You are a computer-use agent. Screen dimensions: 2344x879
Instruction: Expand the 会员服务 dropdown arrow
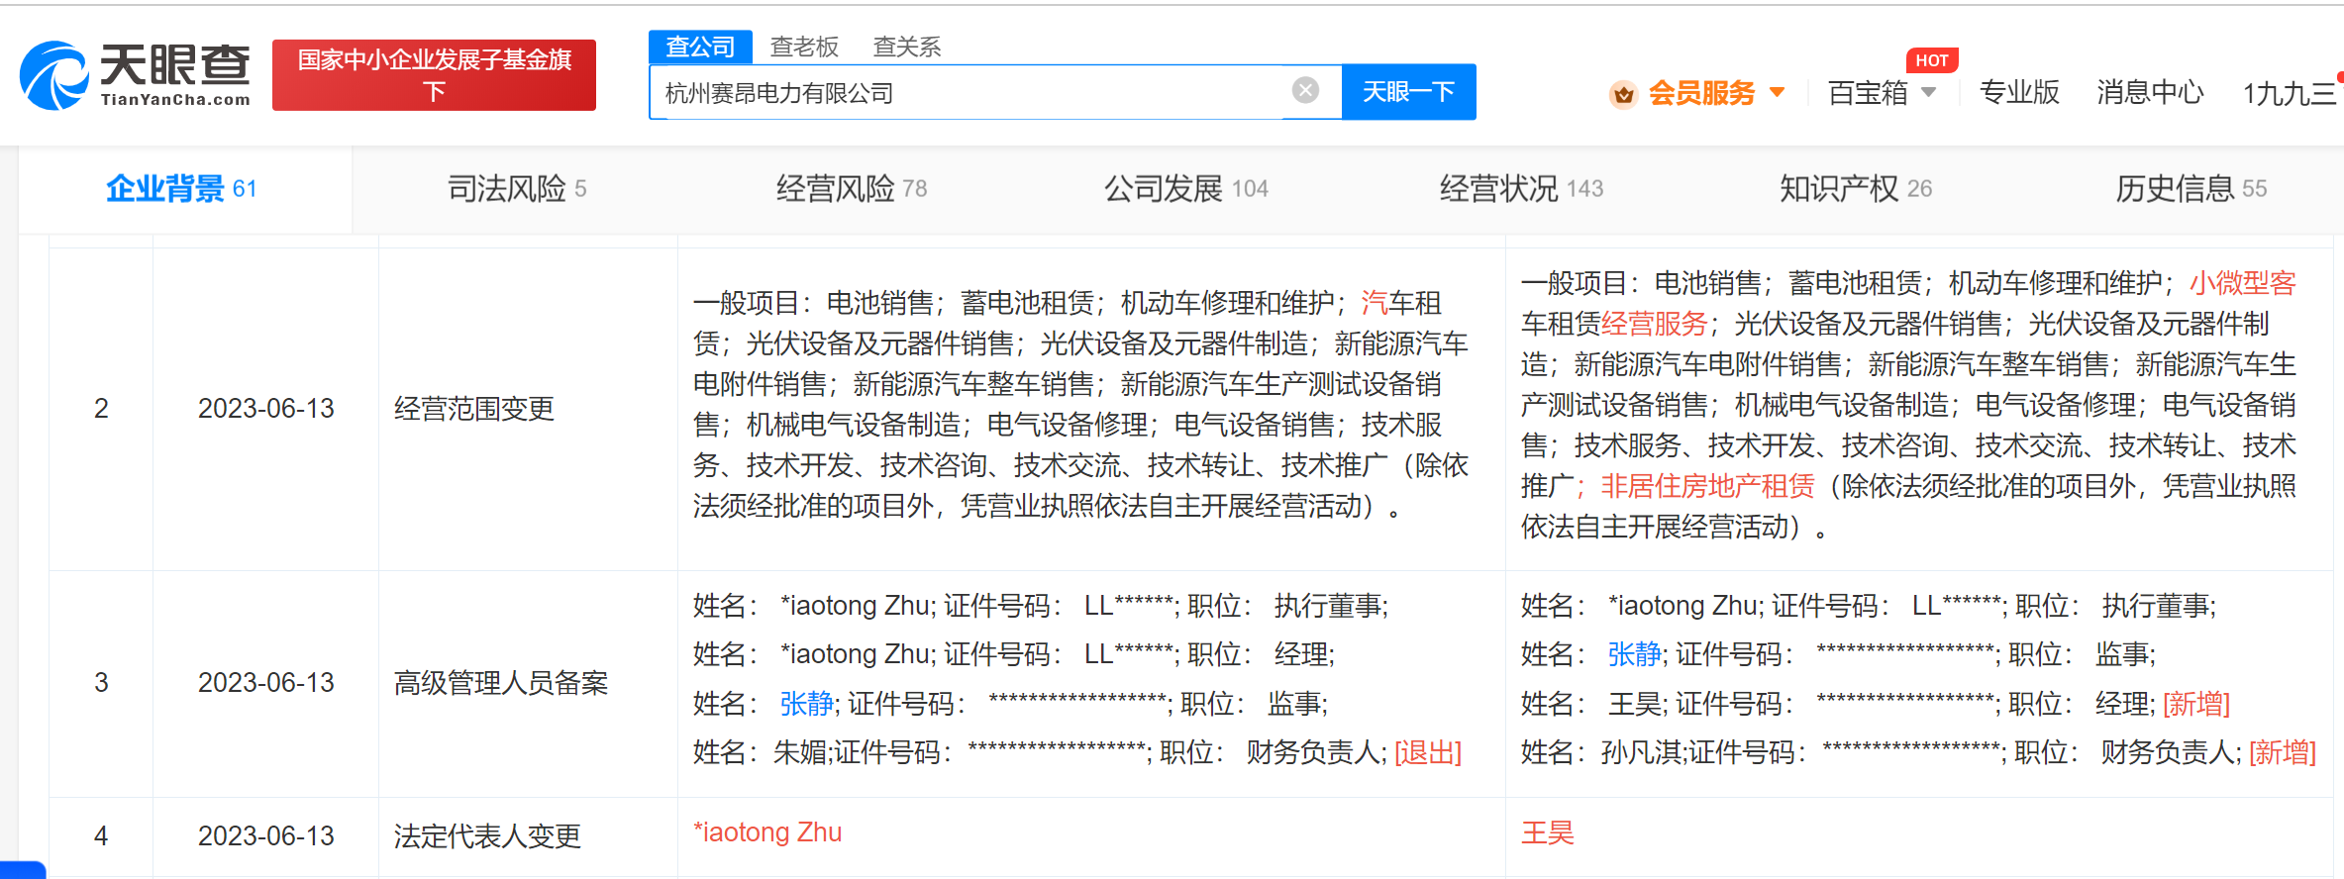[x=1778, y=93]
